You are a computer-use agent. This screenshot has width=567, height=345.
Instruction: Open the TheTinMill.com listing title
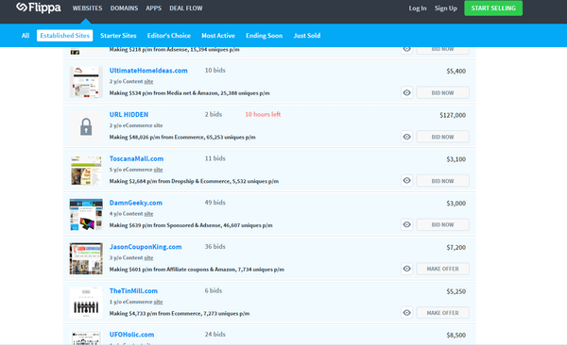(x=133, y=290)
